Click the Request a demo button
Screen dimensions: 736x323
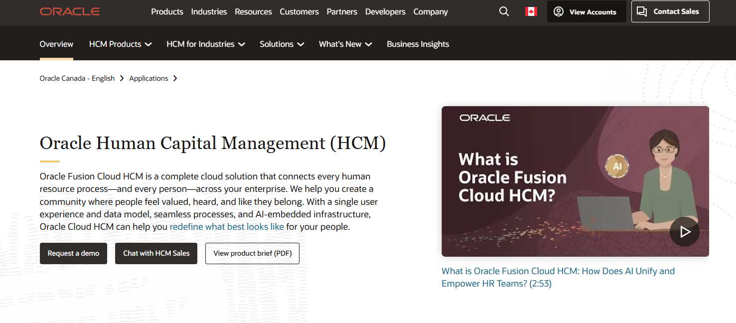[73, 253]
